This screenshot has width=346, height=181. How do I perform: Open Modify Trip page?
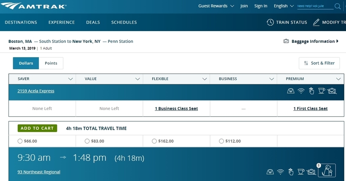coord(329,22)
